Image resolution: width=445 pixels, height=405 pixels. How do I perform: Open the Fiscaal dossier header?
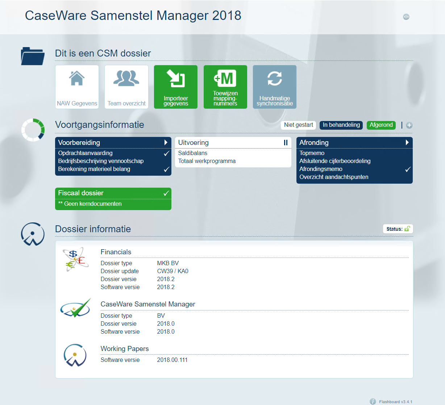click(113, 193)
